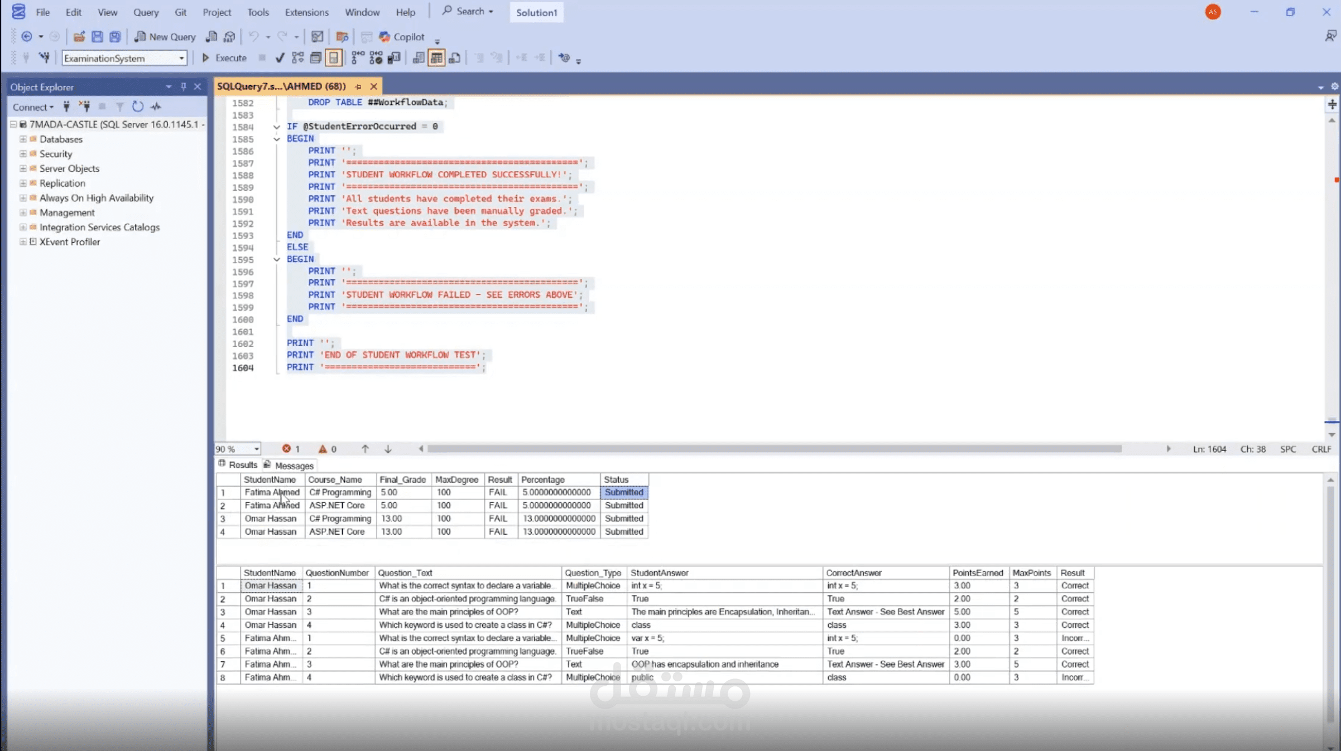Click the Undo icon
This screenshot has height=751, width=1341.
tap(254, 36)
